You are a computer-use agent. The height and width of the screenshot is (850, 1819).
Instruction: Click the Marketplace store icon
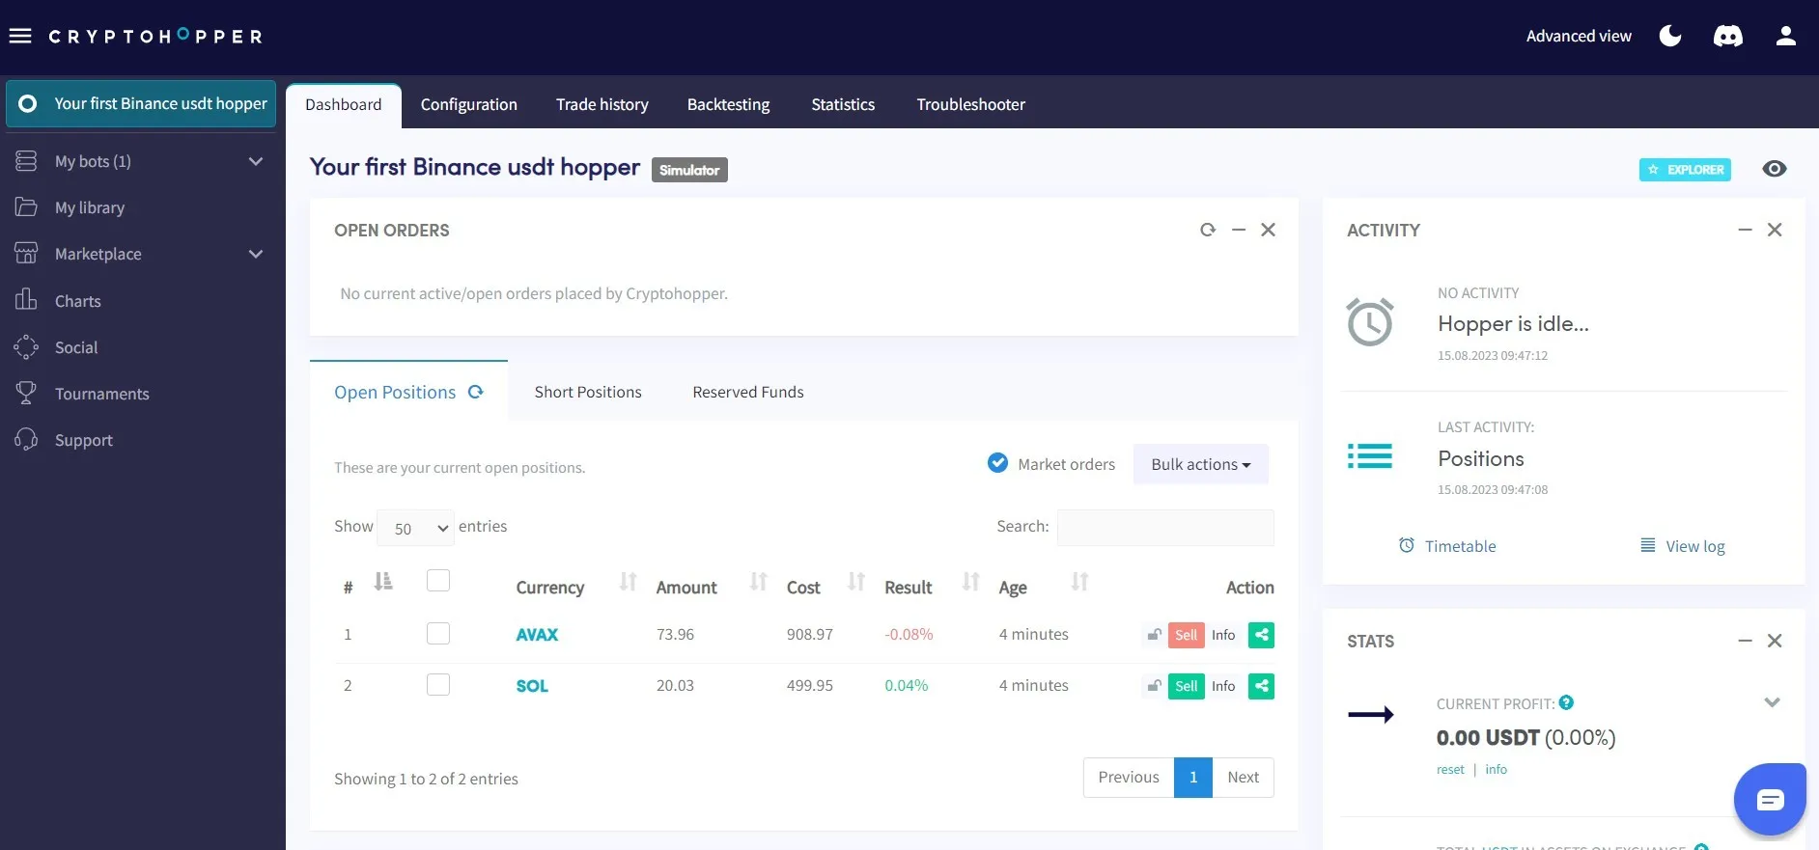coord(26,253)
